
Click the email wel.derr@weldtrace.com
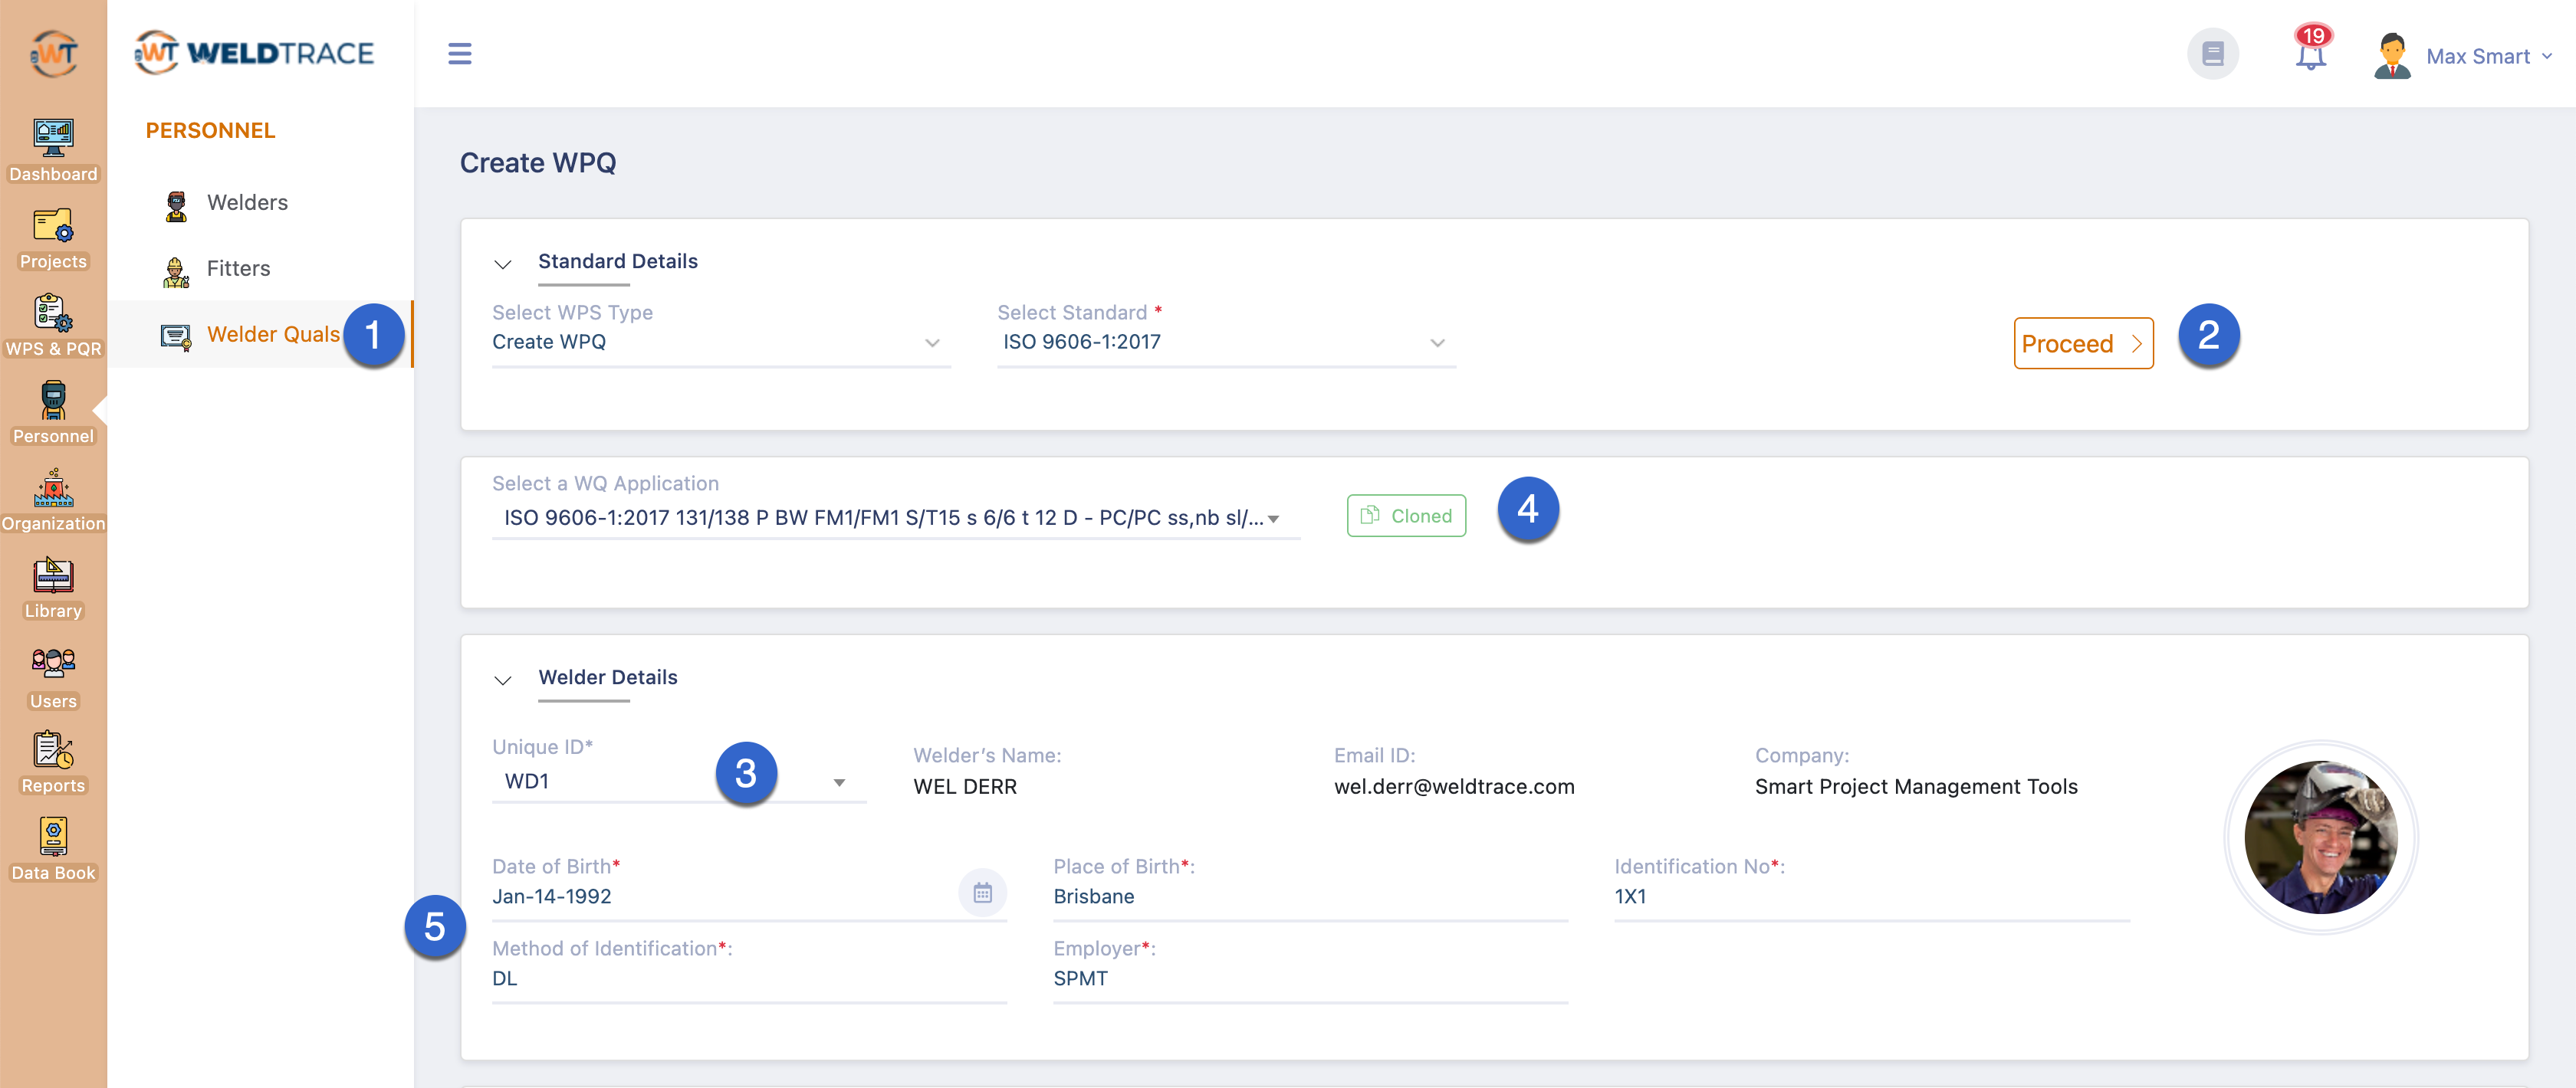click(1453, 788)
